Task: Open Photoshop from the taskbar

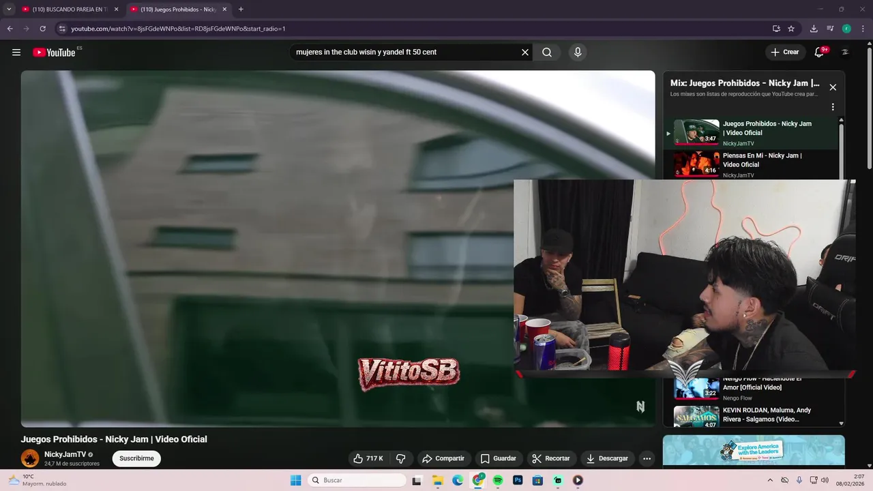Action: point(518,480)
